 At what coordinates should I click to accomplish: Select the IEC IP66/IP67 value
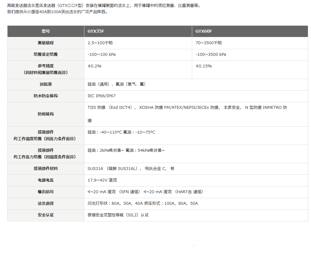pyautogui.click(x=102, y=96)
